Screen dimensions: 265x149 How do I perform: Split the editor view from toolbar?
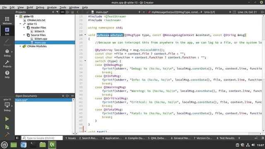click(x=262, y=12)
